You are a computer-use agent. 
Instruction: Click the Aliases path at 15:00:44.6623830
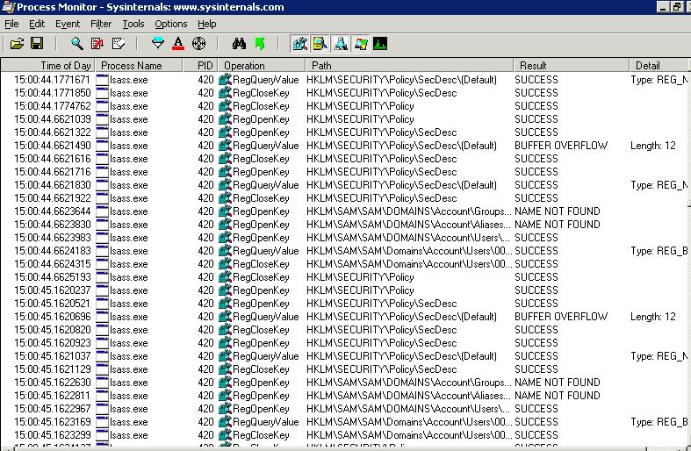tap(408, 225)
